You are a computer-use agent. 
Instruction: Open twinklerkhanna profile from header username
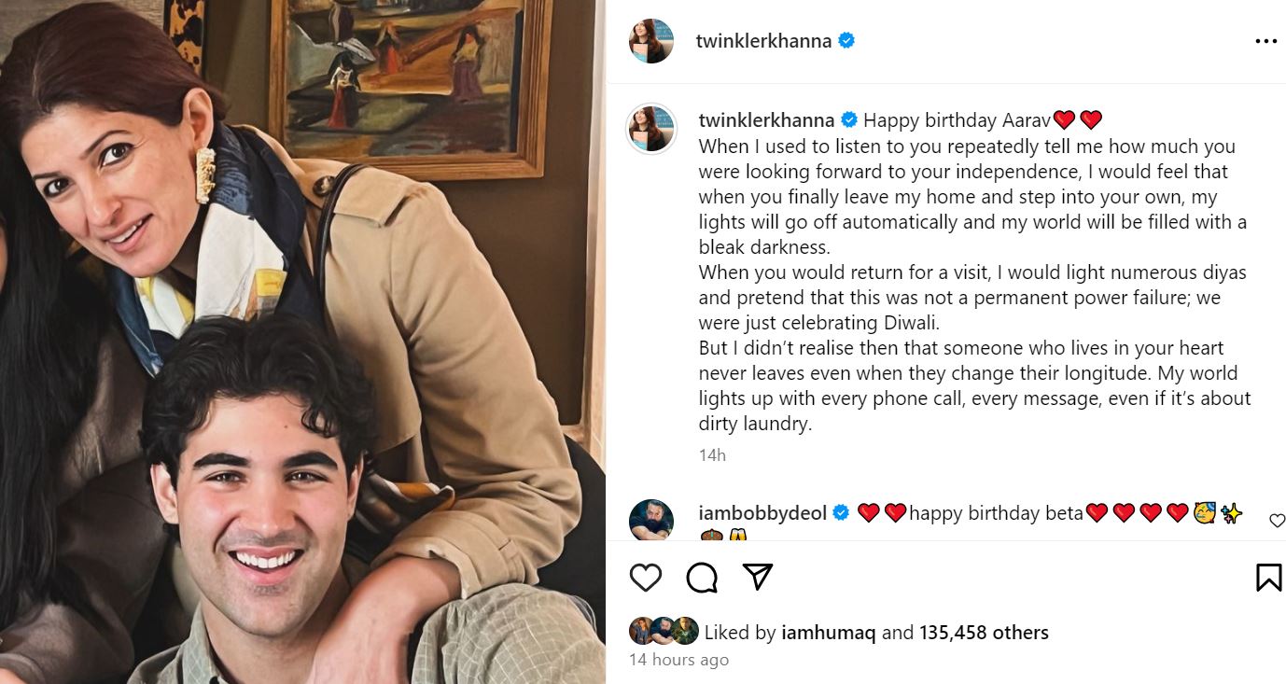tap(763, 41)
